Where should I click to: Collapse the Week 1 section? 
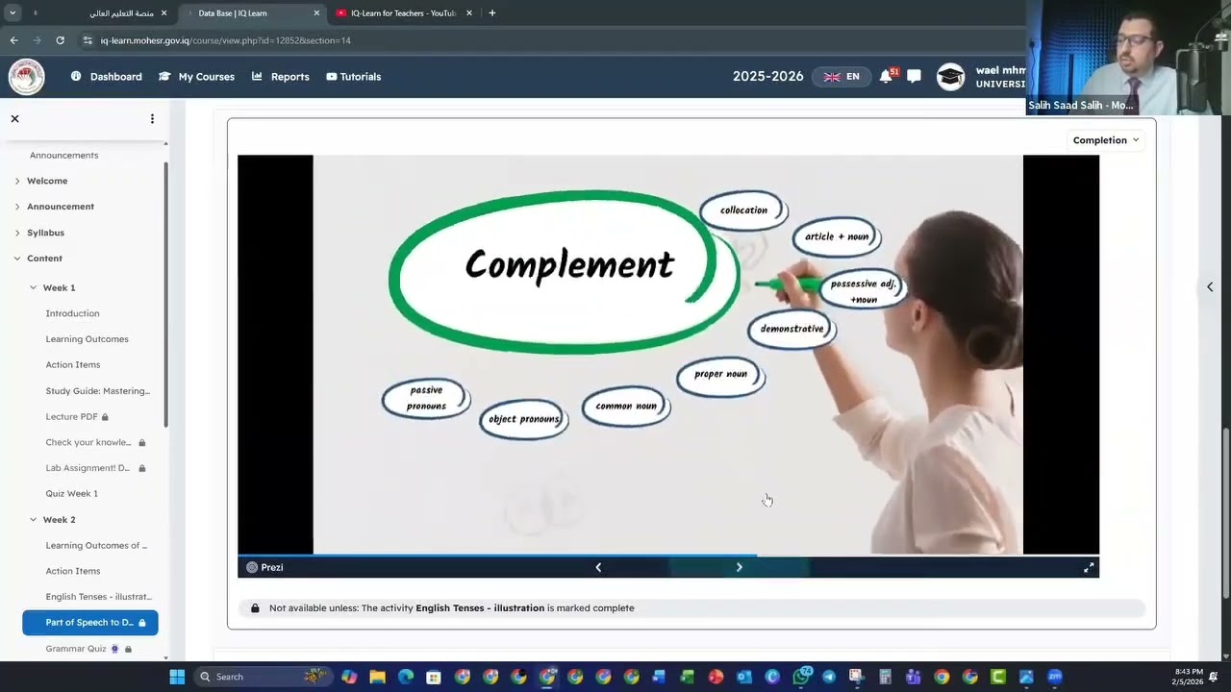click(x=33, y=287)
